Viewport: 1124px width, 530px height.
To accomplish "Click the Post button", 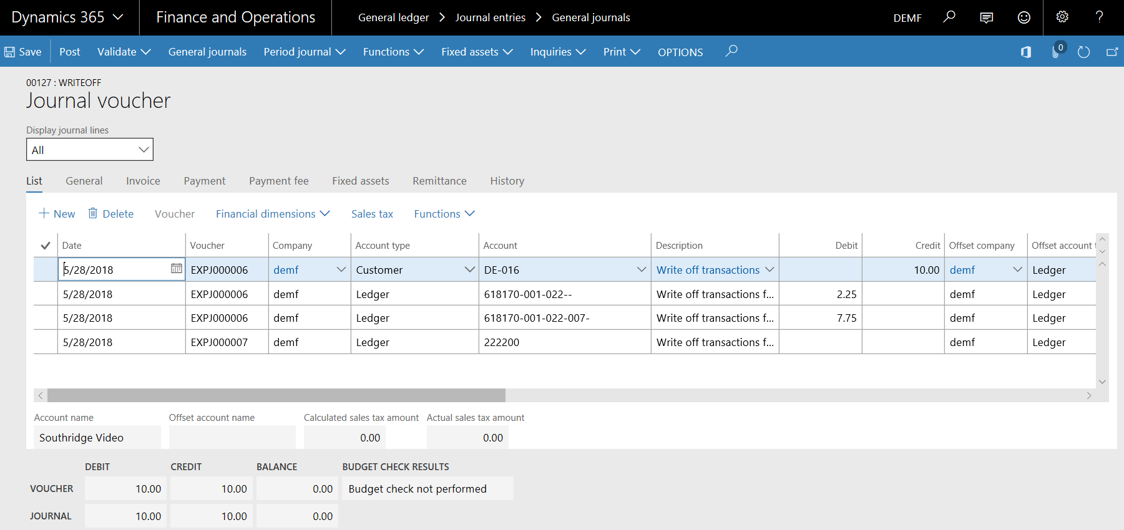I will [69, 52].
